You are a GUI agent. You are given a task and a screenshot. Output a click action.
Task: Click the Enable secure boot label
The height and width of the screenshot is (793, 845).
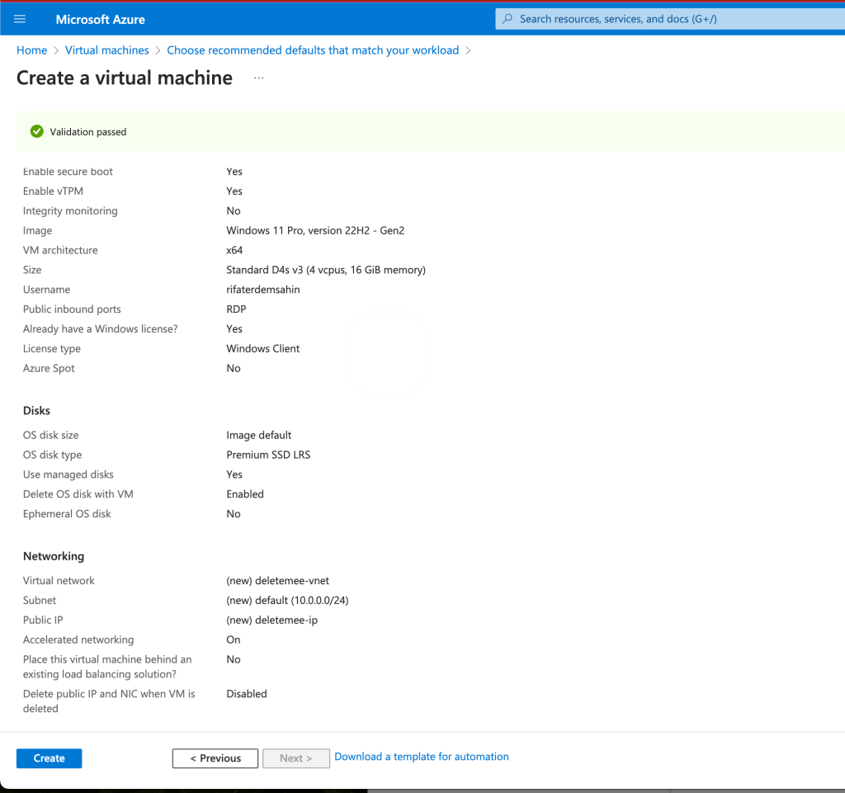click(x=68, y=172)
